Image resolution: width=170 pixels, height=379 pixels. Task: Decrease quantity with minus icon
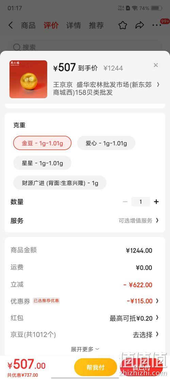pos(125,202)
